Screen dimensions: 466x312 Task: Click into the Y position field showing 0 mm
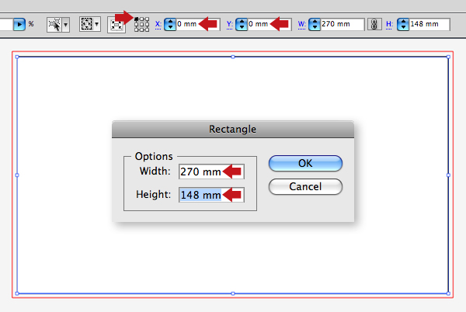click(270, 24)
